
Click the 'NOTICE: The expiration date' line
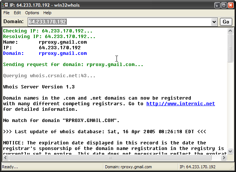coord(105,143)
